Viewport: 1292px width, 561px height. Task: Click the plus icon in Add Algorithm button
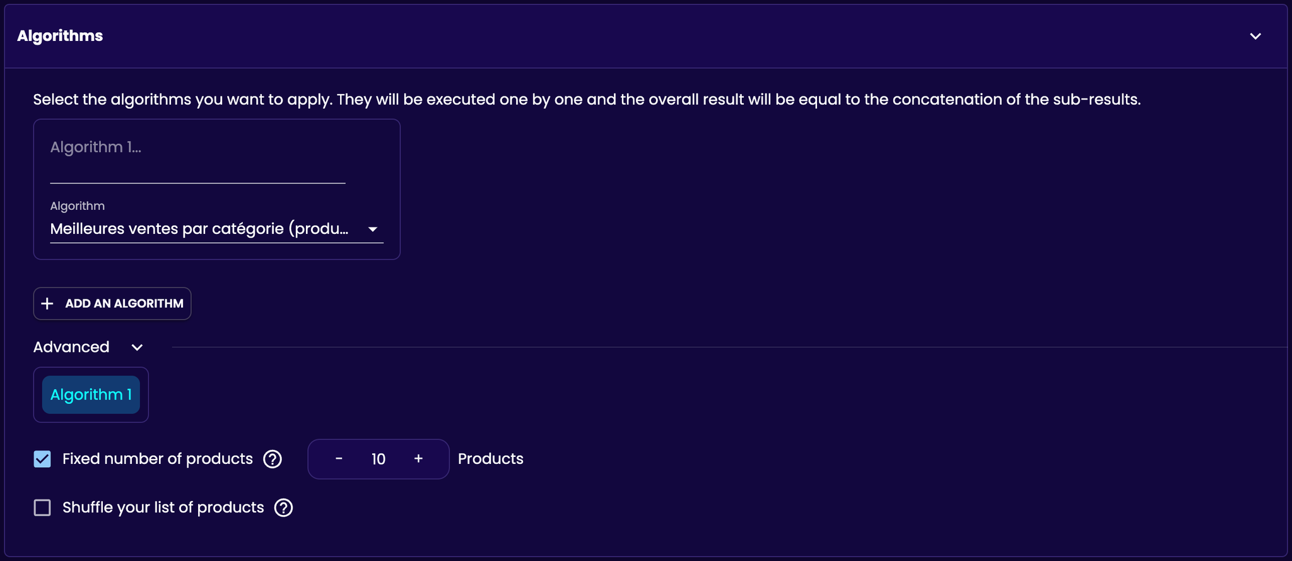tap(47, 304)
